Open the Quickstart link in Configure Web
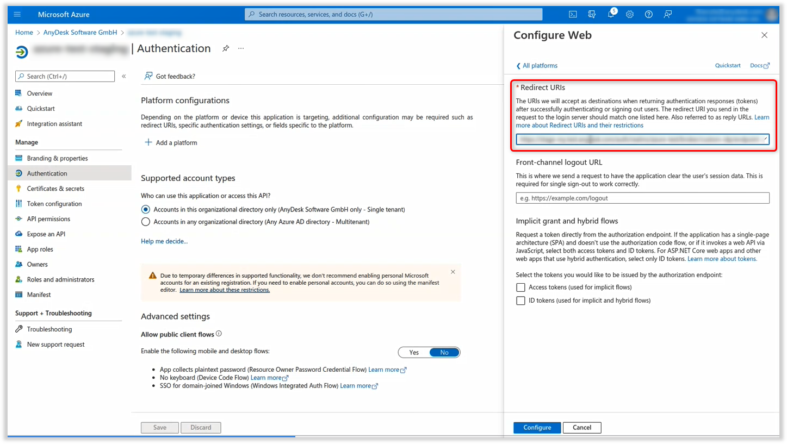 (727, 65)
